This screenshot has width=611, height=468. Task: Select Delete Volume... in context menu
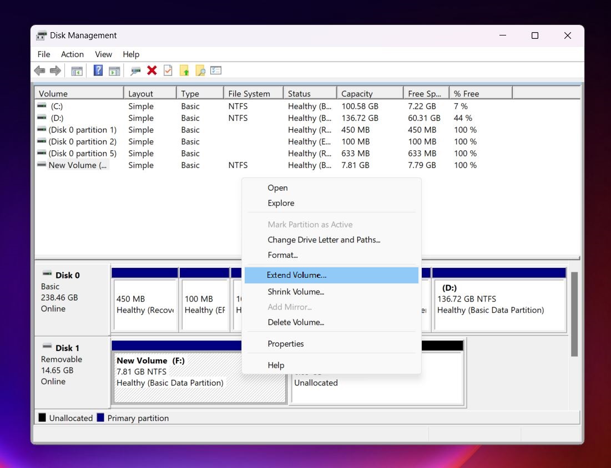[331, 322]
